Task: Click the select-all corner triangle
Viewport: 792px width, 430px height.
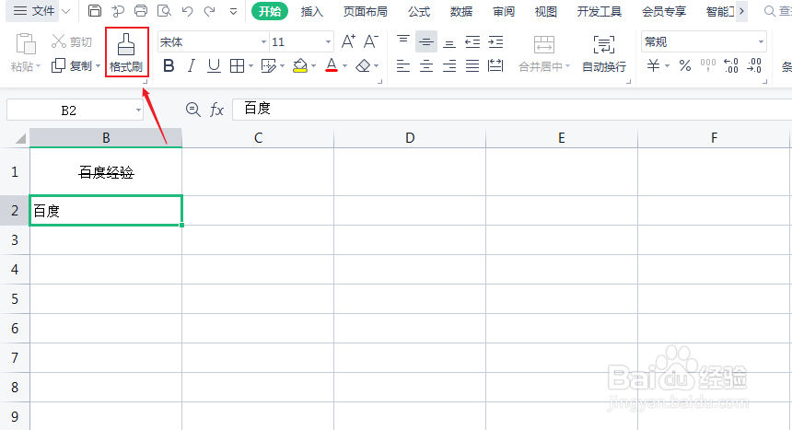Action: coord(20,138)
